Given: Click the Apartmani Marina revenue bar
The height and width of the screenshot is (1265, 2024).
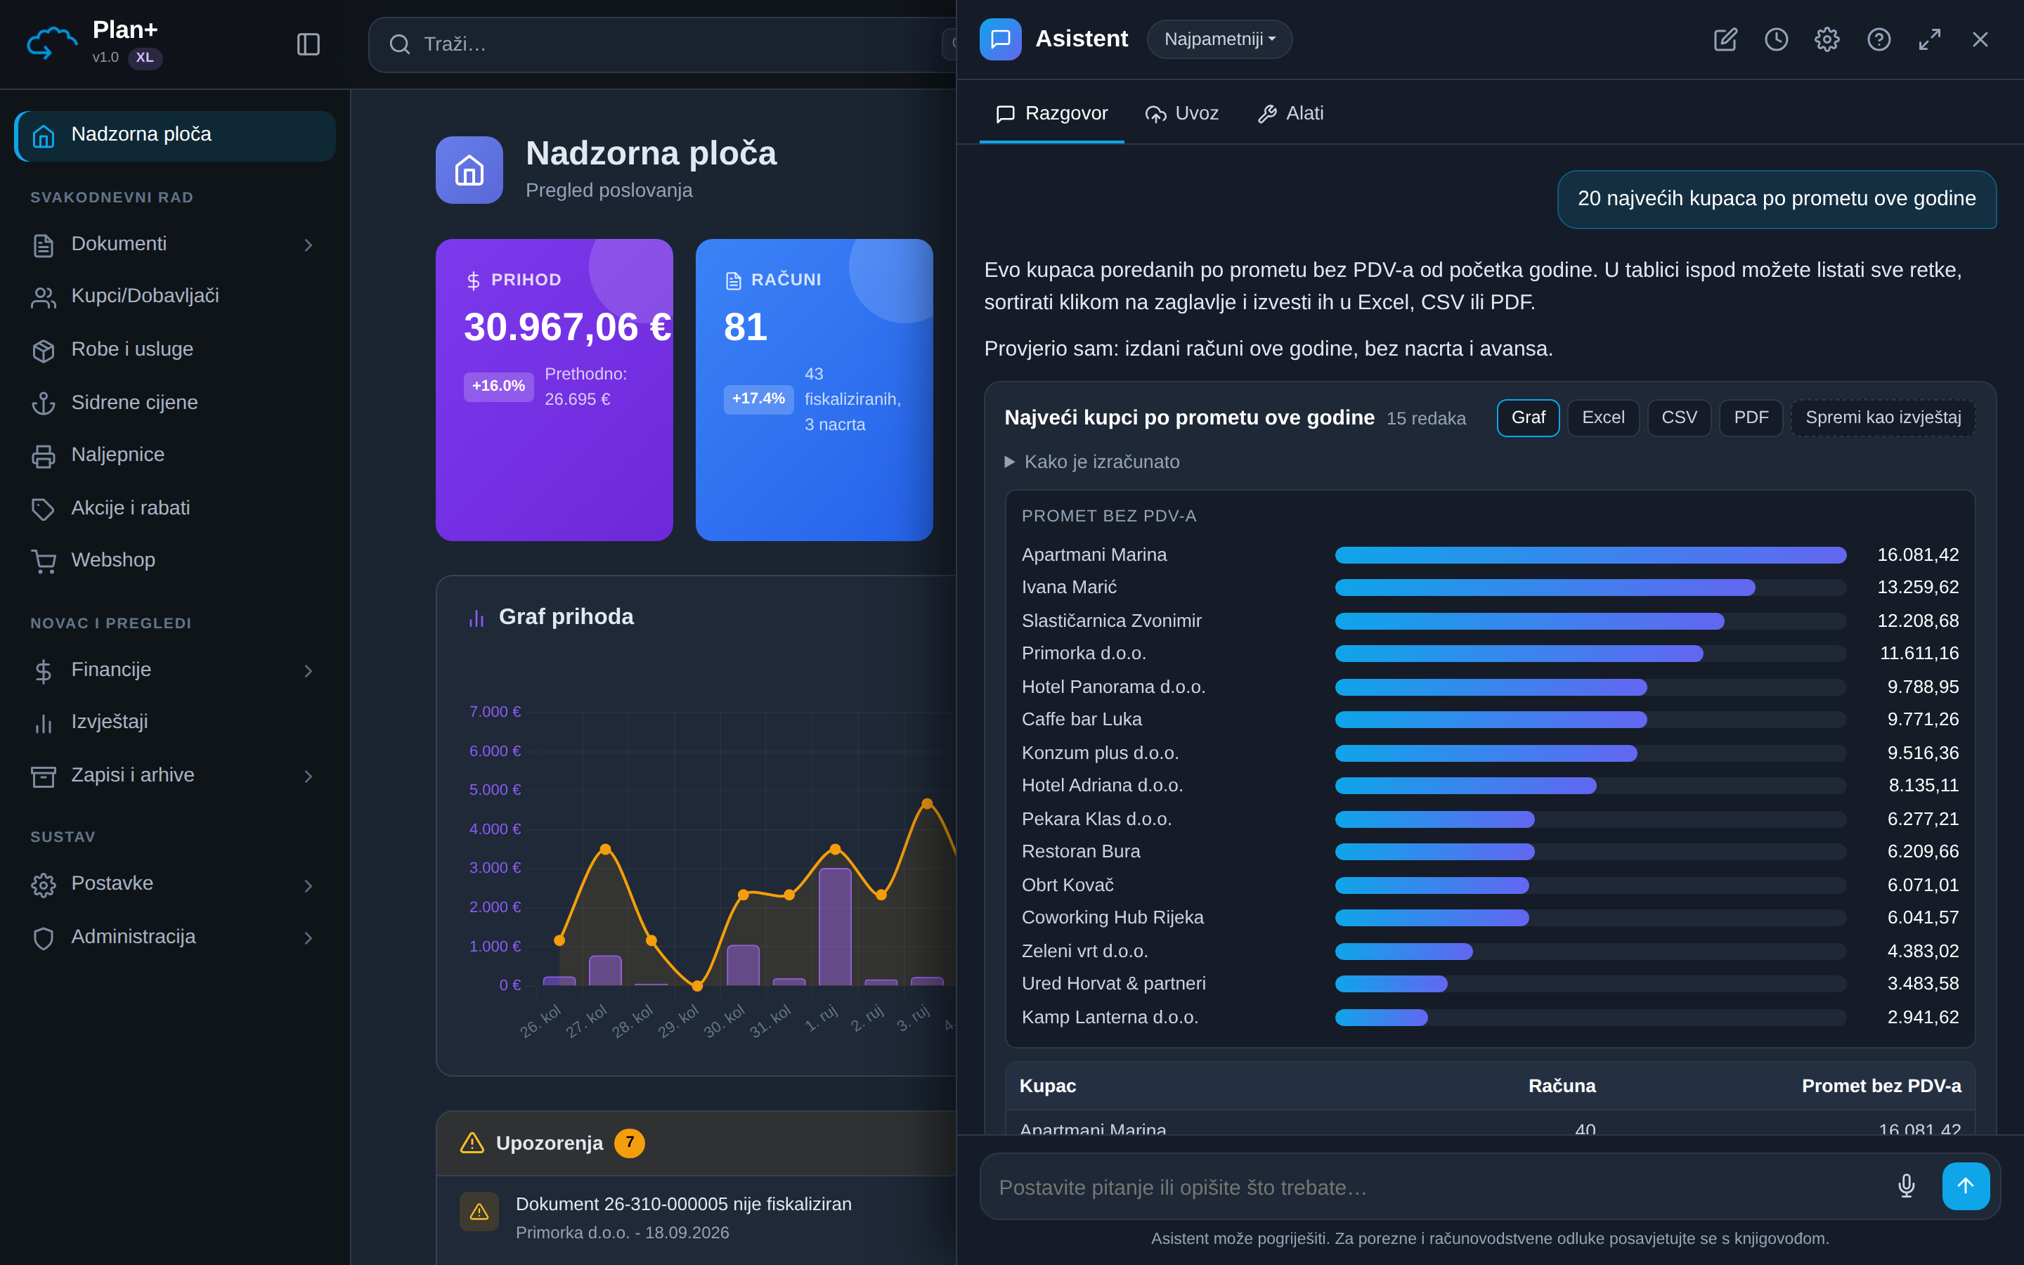Looking at the screenshot, I should (1590, 554).
